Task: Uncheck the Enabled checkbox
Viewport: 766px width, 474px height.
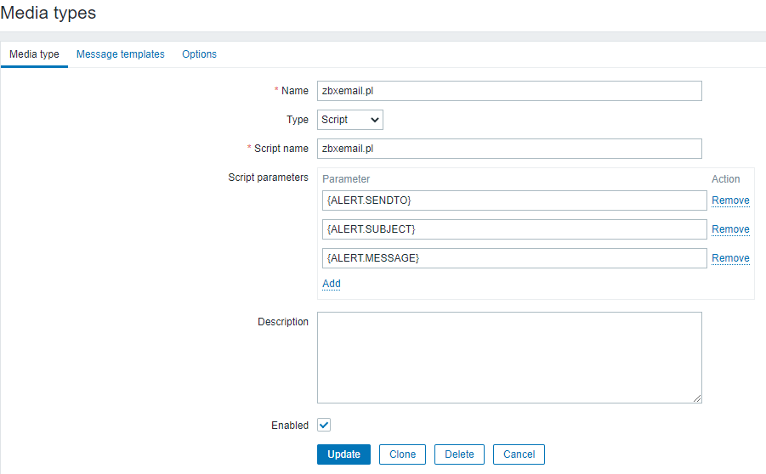Action: point(324,425)
